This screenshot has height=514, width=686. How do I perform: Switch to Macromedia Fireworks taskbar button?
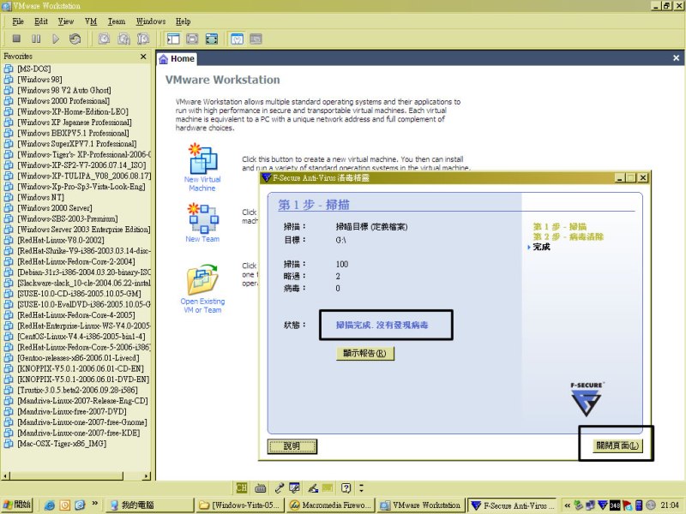331,505
